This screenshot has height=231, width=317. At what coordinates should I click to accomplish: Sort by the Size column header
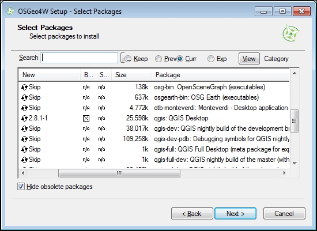click(x=131, y=75)
